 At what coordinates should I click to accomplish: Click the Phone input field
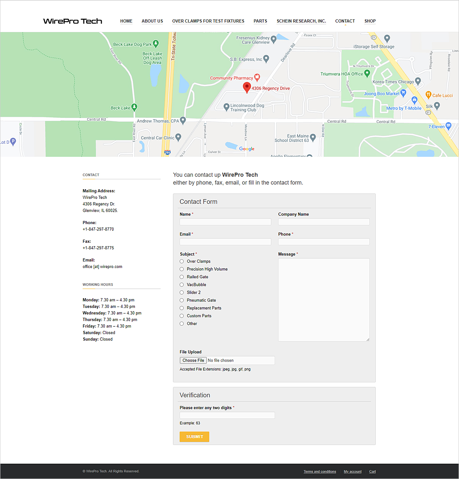(324, 242)
